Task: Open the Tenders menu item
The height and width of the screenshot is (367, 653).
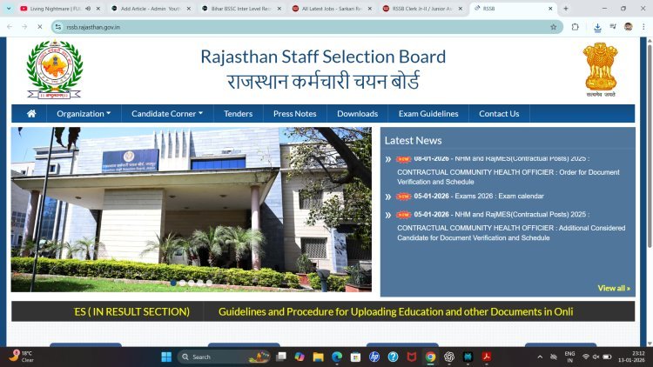Action: pos(239,114)
